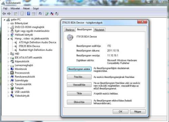Click the gabe-PC computer icon
Screen dimensions: 169x122
tap(8, 20)
